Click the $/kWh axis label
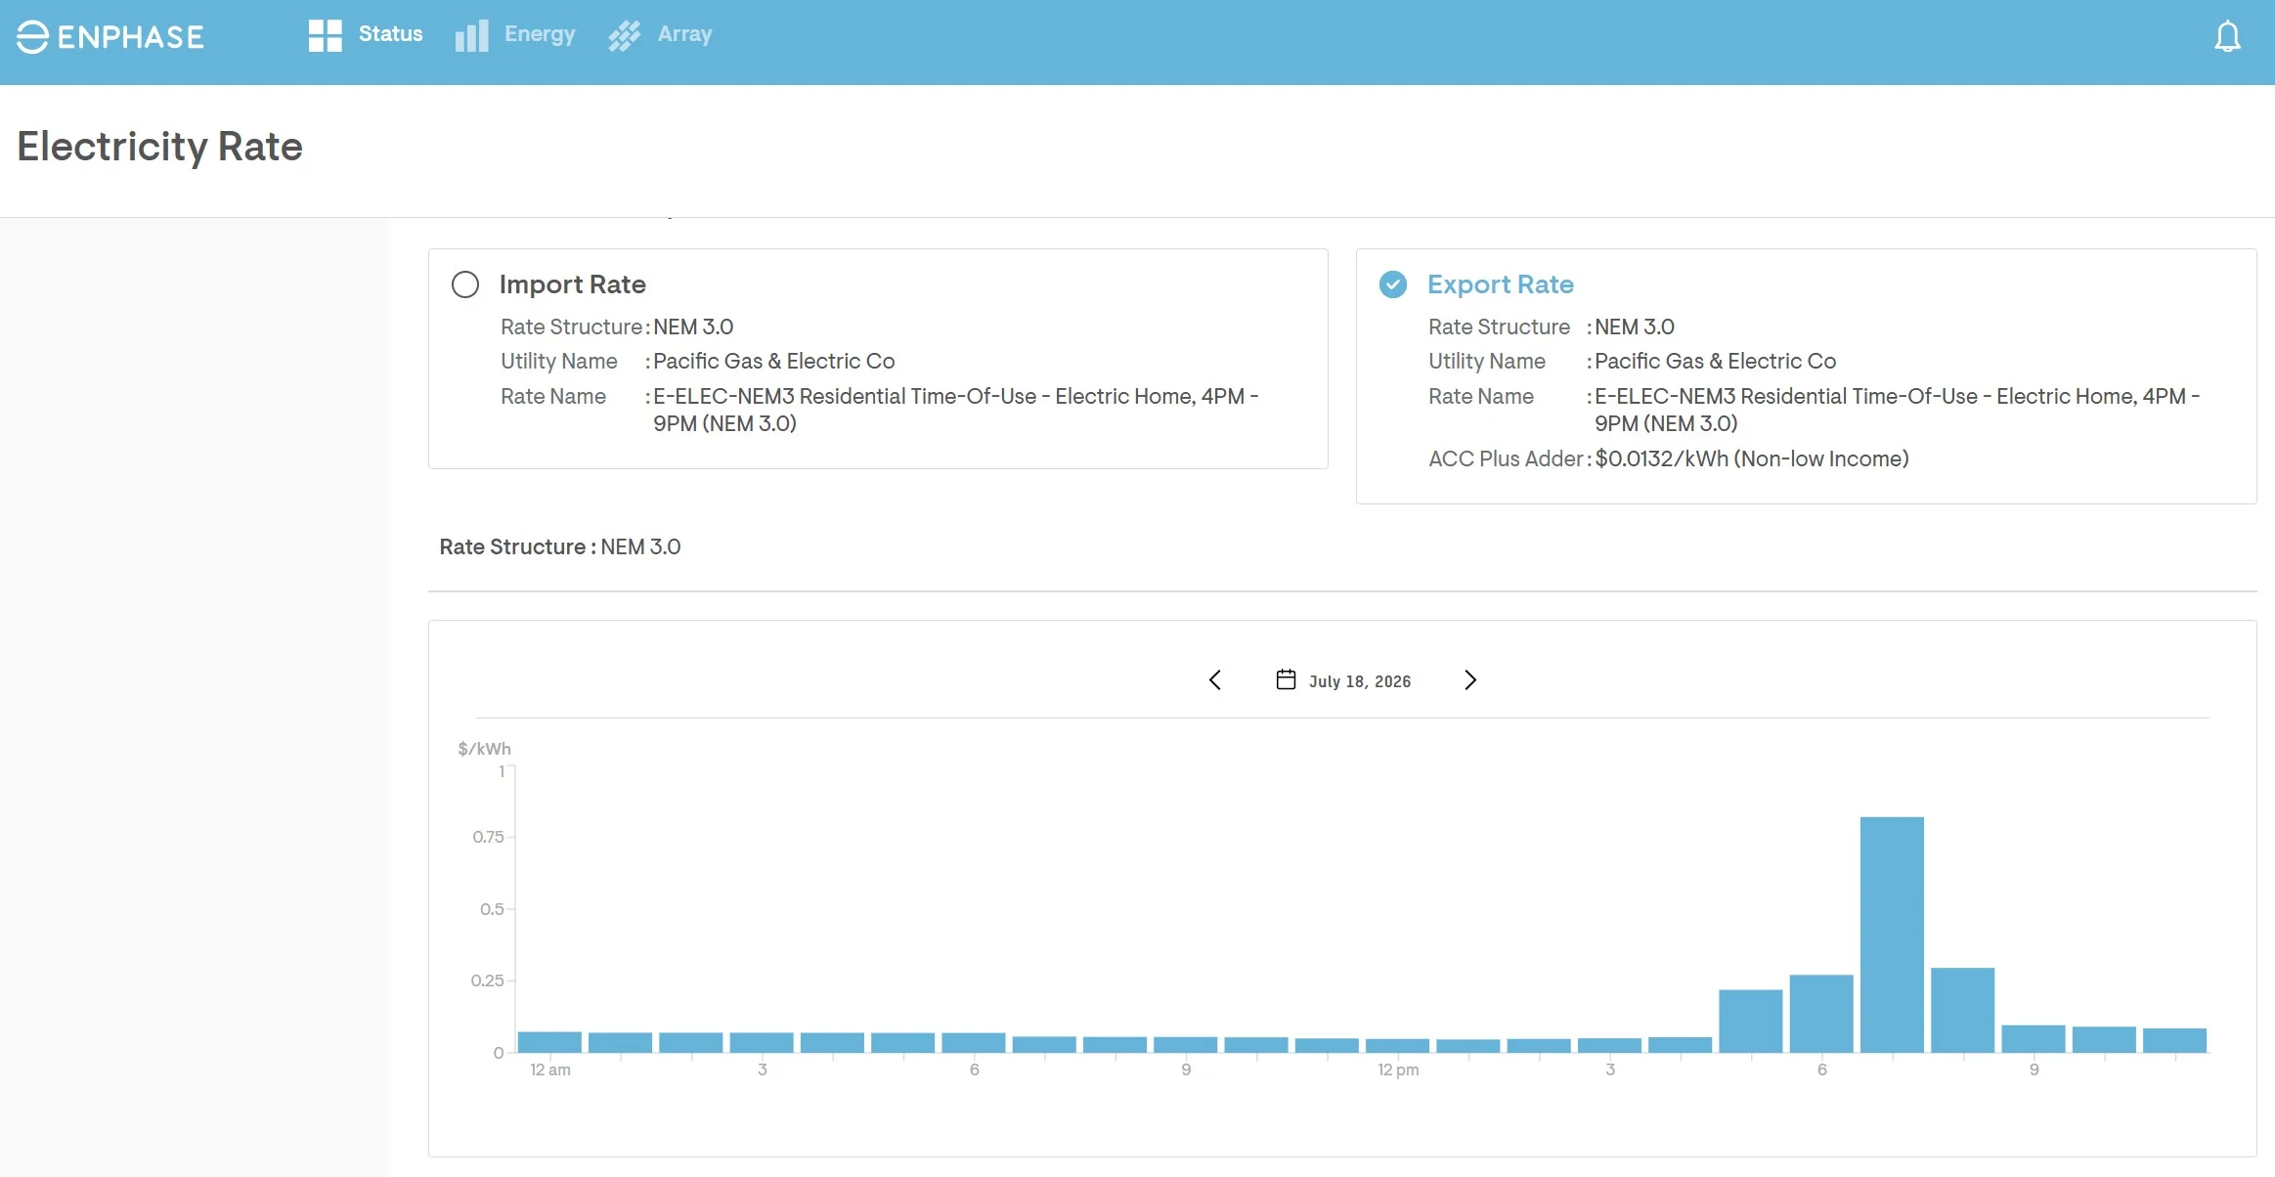 click(484, 749)
